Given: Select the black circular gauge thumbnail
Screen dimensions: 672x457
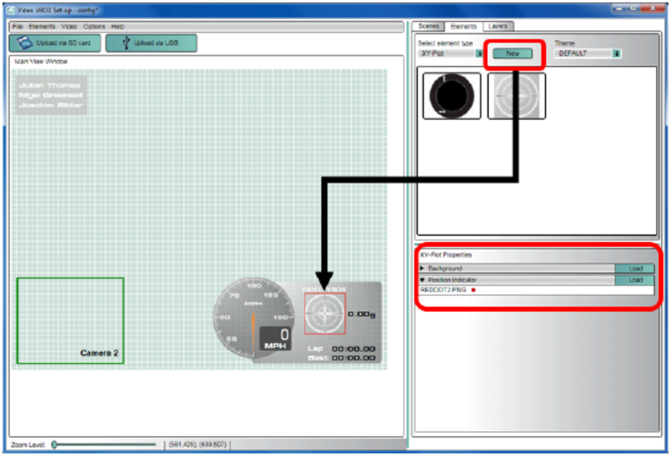Looking at the screenshot, I should pyautogui.click(x=452, y=96).
